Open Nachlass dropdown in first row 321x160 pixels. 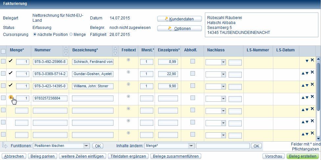[223, 62]
